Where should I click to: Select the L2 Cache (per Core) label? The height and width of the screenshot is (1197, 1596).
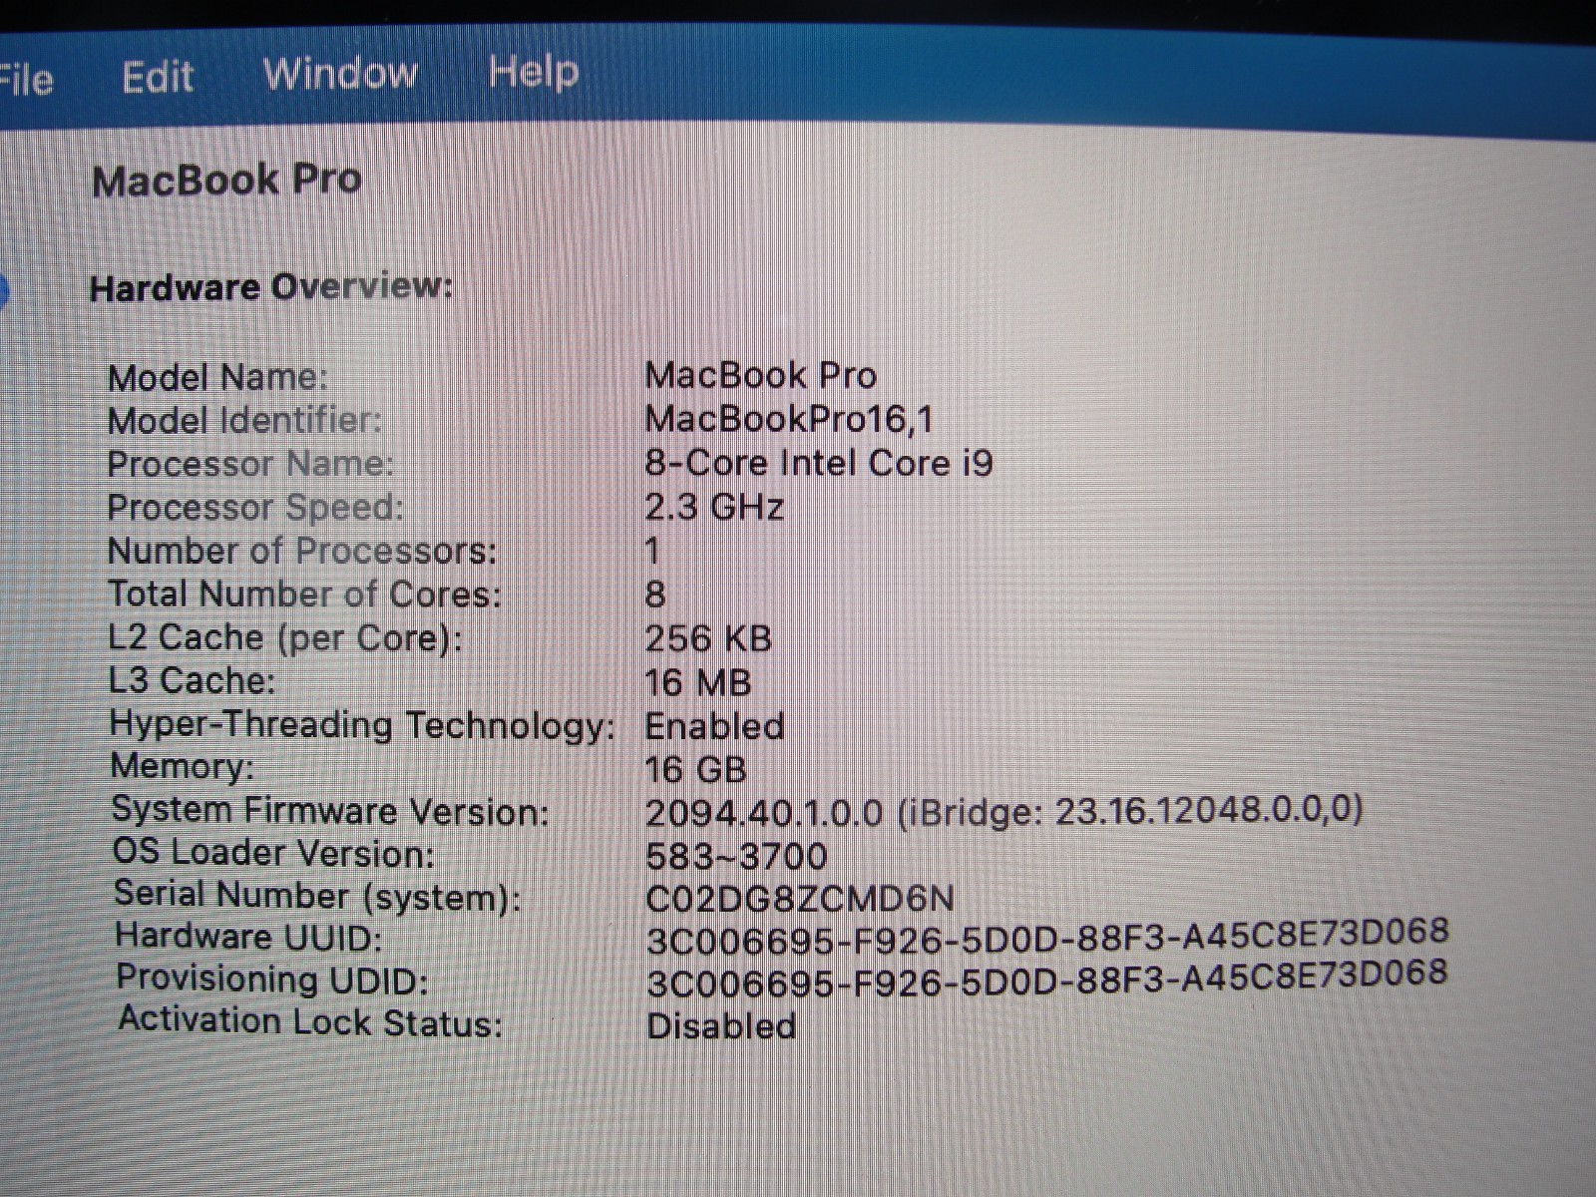[x=285, y=638]
